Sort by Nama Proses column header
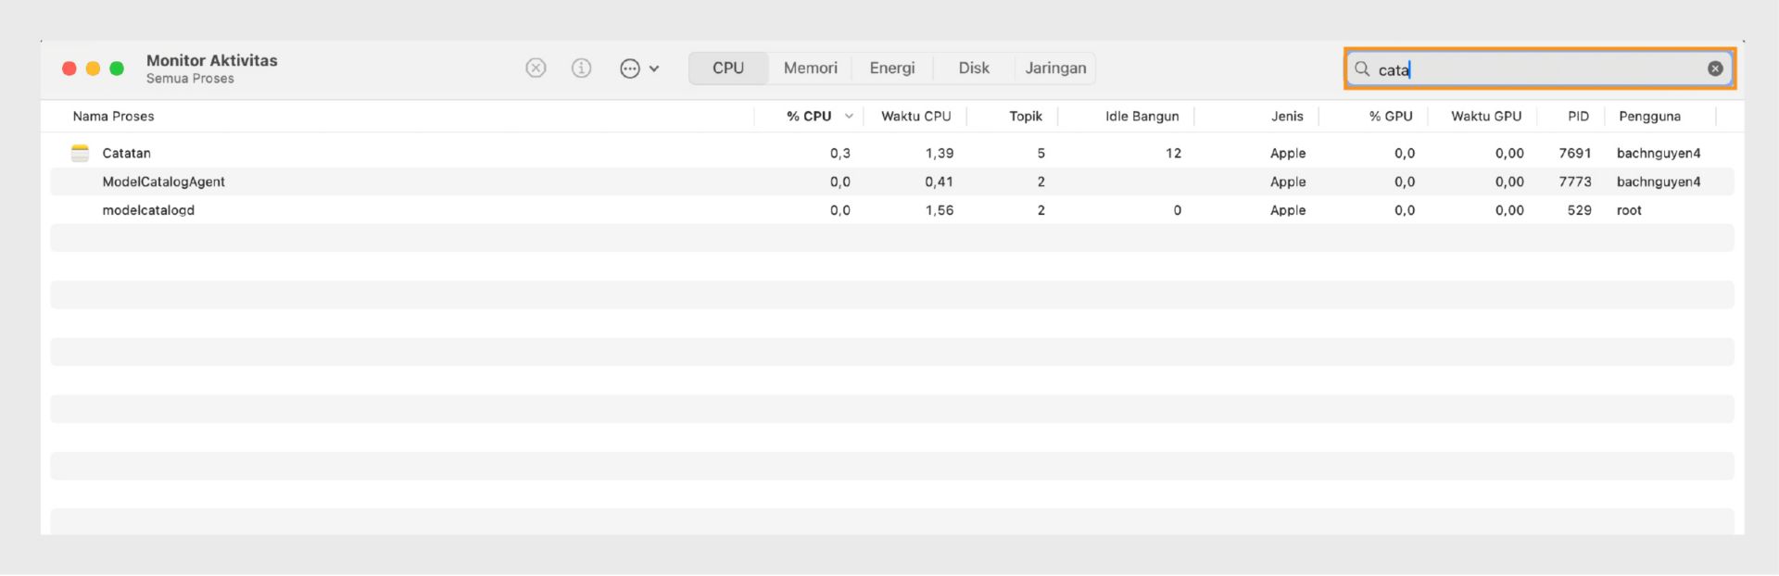Screen dimensions: 1779x576 [x=114, y=117]
